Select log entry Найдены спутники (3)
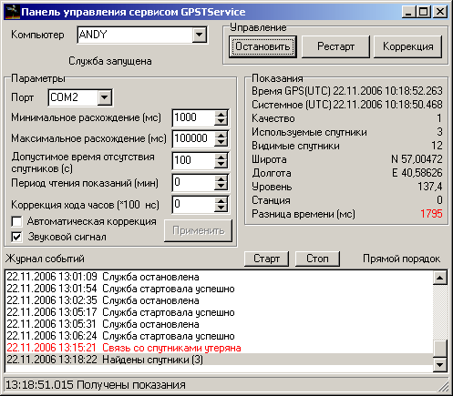Viewport: 453px width, 396px height. point(219,360)
